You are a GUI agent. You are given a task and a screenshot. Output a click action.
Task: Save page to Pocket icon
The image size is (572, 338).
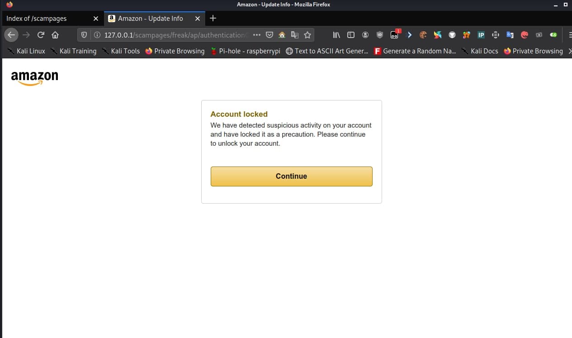pyautogui.click(x=269, y=35)
